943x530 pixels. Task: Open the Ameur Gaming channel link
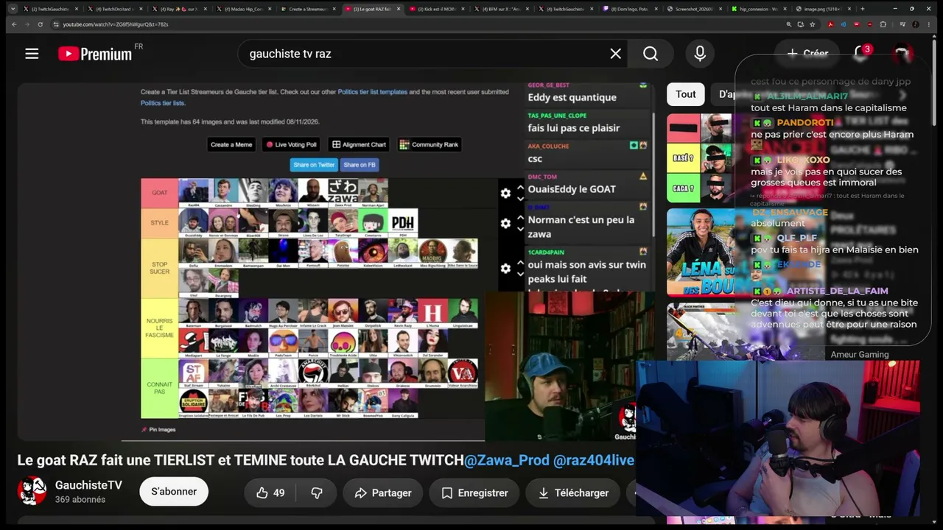tap(860, 355)
